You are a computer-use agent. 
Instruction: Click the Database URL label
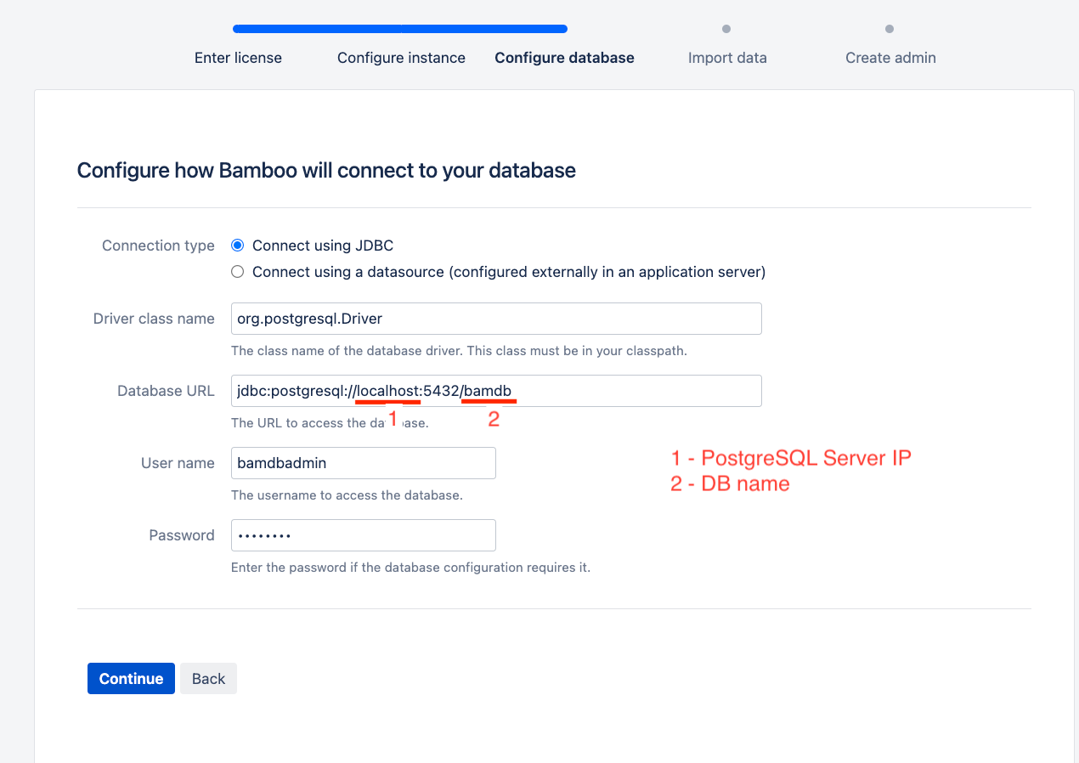point(166,391)
